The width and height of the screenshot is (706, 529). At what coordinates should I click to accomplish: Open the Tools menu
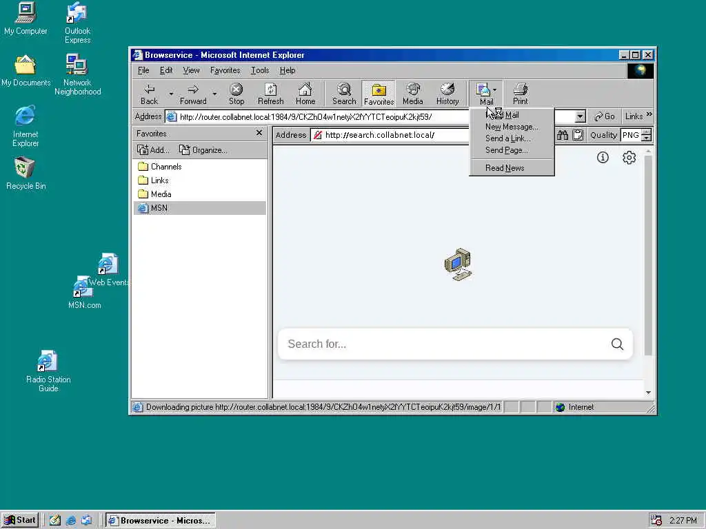(260, 70)
